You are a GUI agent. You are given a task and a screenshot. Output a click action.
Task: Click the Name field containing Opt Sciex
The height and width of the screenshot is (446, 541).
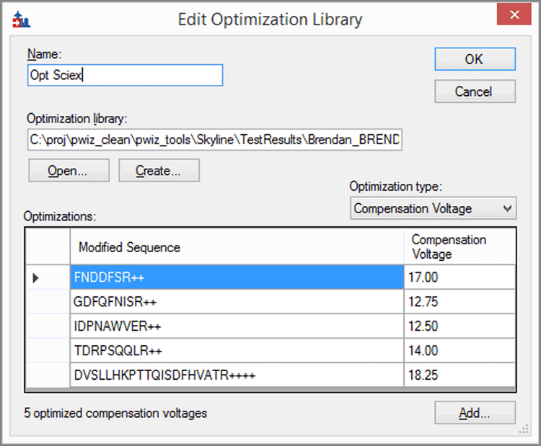[125, 75]
